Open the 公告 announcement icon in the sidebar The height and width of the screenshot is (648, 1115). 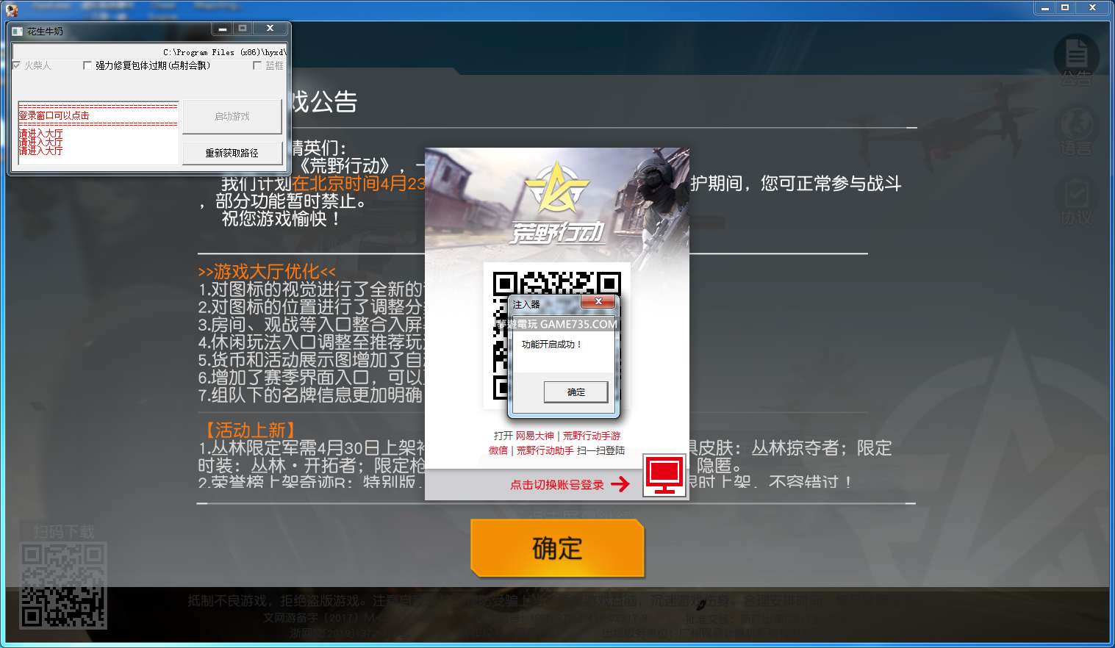tap(1076, 60)
